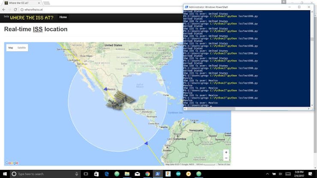Viewport: 317px width, 178px height.
Task: Switch the map to Satellite view
Action: coord(21,47)
